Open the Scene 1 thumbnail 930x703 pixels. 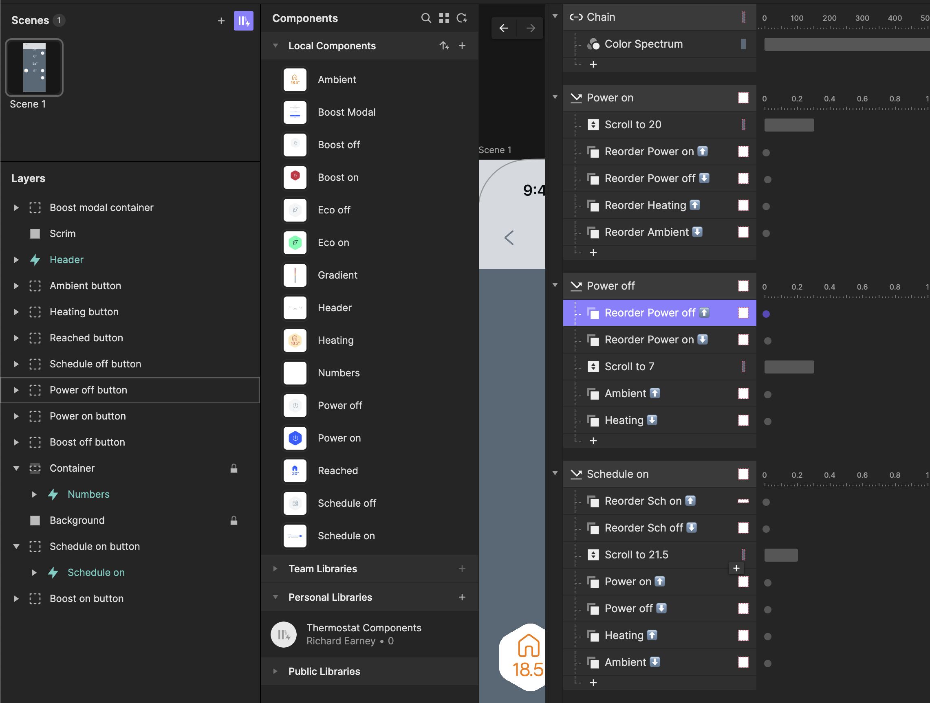point(34,68)
